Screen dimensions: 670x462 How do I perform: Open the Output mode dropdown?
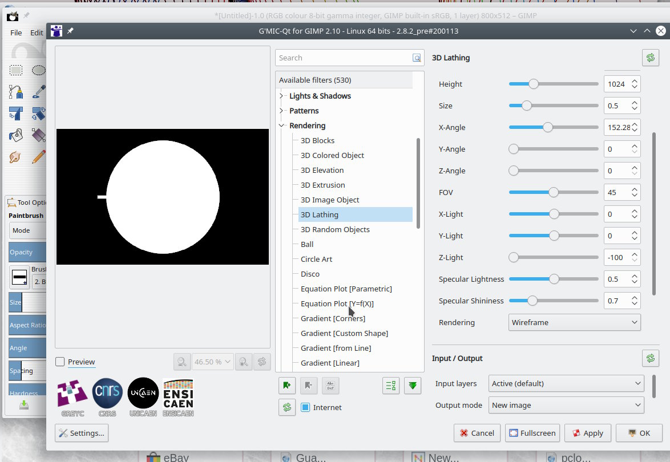coord(566,405)
